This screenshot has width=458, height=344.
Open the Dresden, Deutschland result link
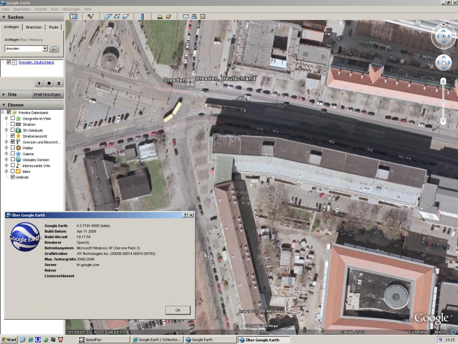click(x=36, y=62)
